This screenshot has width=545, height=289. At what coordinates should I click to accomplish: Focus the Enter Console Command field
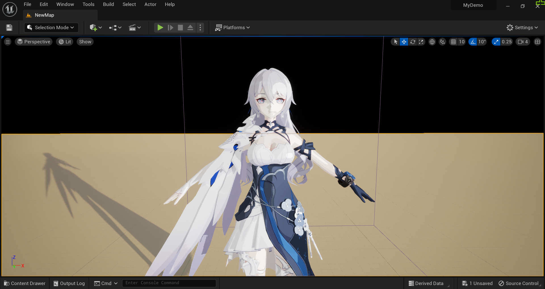[x=169, y=283]
